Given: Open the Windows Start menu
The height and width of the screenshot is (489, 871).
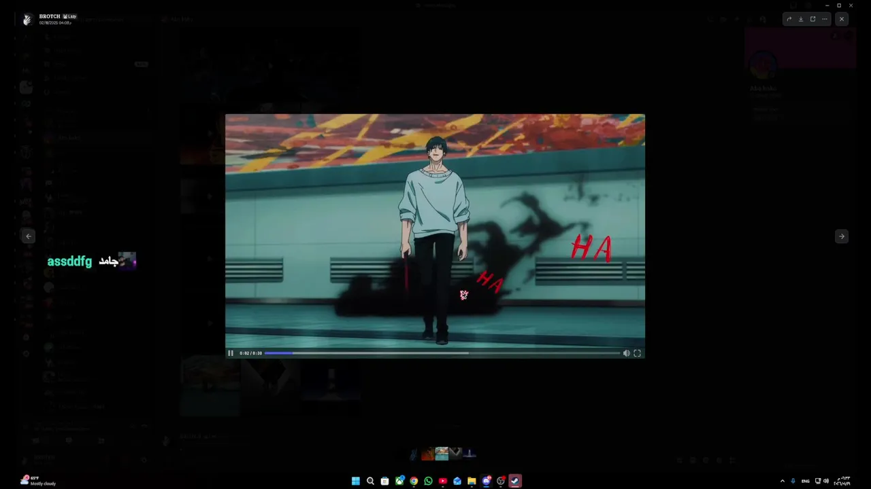Looking at the screenshot, I should click(356, 481).
